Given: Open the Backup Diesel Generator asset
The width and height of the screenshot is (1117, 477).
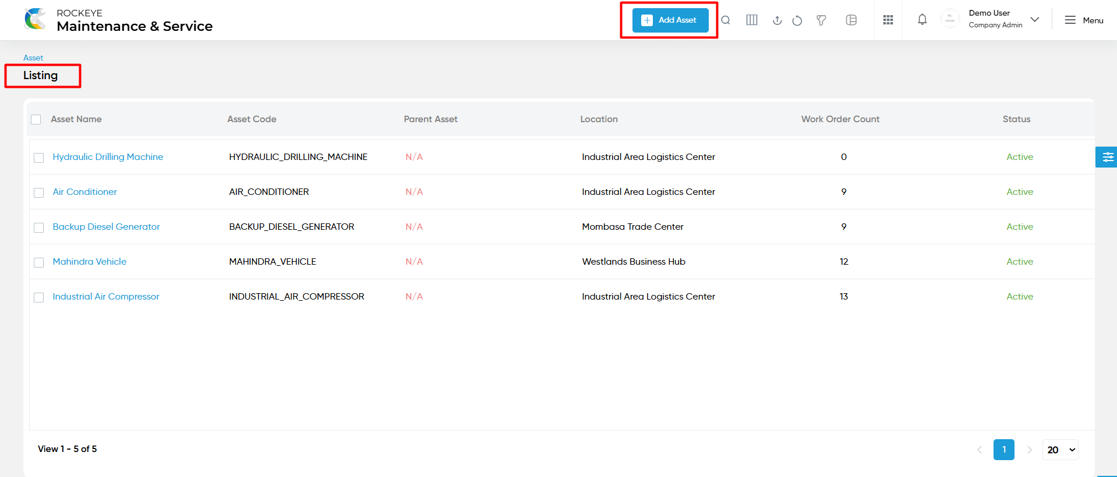Looking at the screenshot, I should 106,227.
